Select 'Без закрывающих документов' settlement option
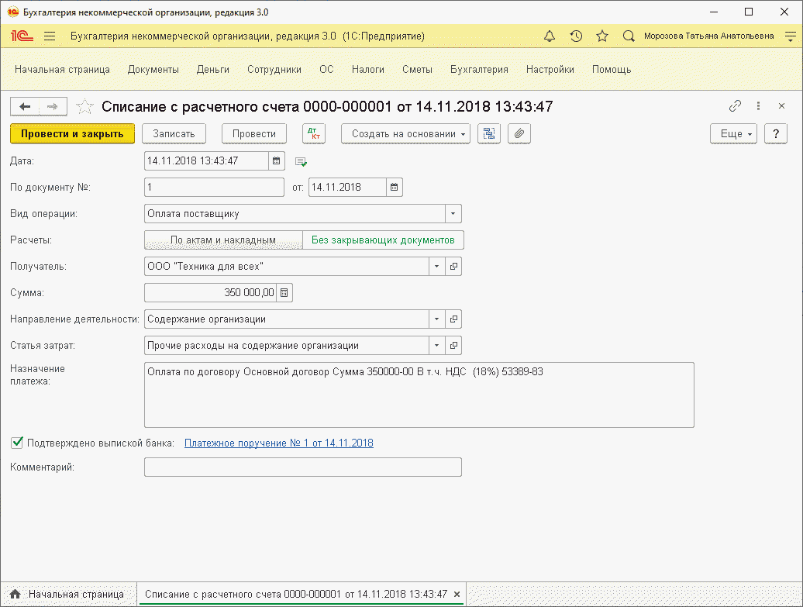 (383, 240)
